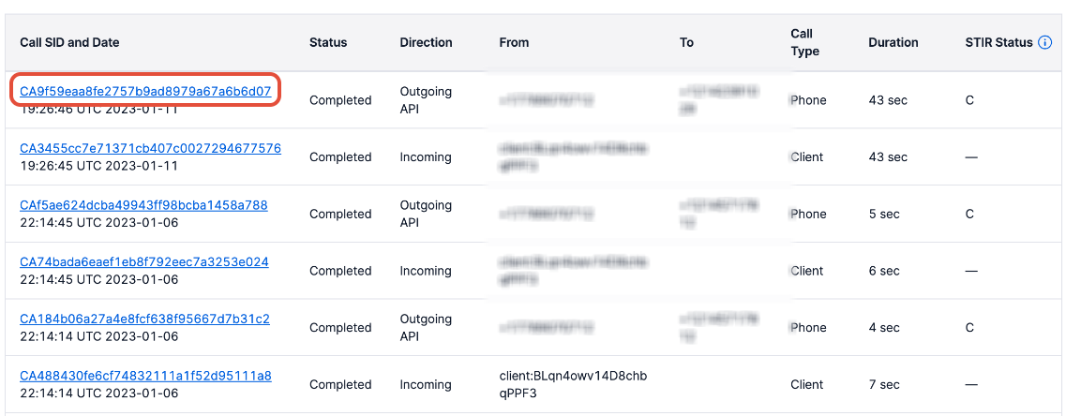Image resolution: width=1081 pixels, height=416 pixels.
Task: Open call CA184b06a27a4e8fcf638f95667d7b31c2
Action: [144, 319]
